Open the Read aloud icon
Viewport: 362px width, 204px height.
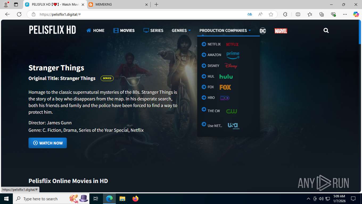tap(260, 14)
